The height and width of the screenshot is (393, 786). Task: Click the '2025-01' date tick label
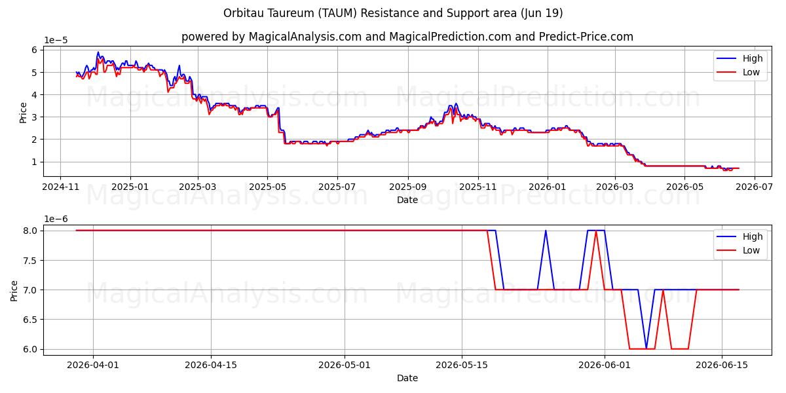(130, 188)
